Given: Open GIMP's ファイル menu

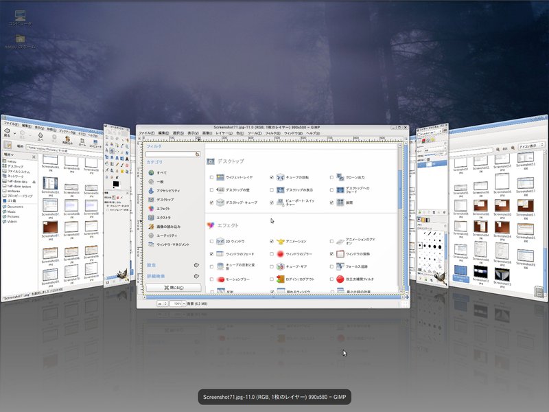Looking at the screenshot, I should 147,133.
